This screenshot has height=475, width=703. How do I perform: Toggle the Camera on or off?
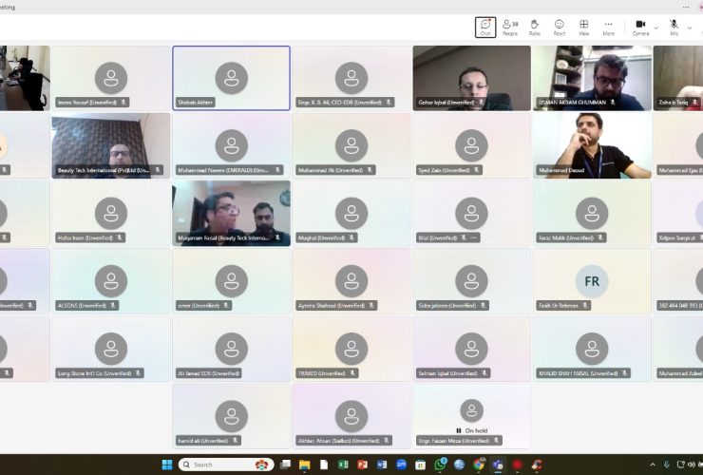(640, 27)
